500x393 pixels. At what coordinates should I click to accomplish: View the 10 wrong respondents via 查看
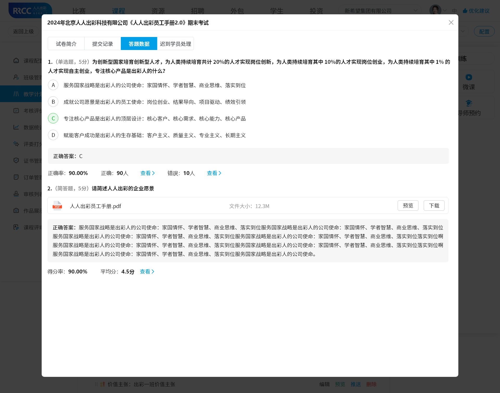[x=214, y=173]
